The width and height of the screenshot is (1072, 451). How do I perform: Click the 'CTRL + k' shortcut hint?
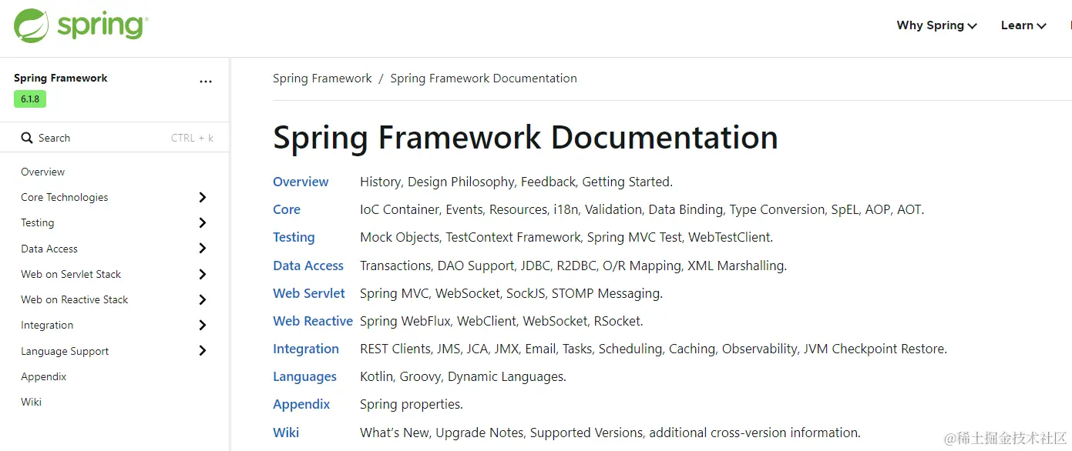point(192,139)
